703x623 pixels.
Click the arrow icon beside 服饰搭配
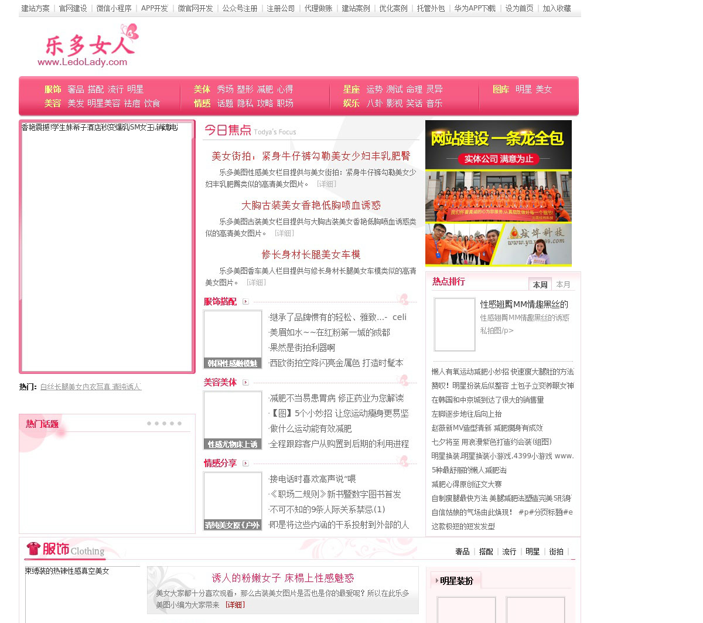pyautogui.click(x=245, y=302)
